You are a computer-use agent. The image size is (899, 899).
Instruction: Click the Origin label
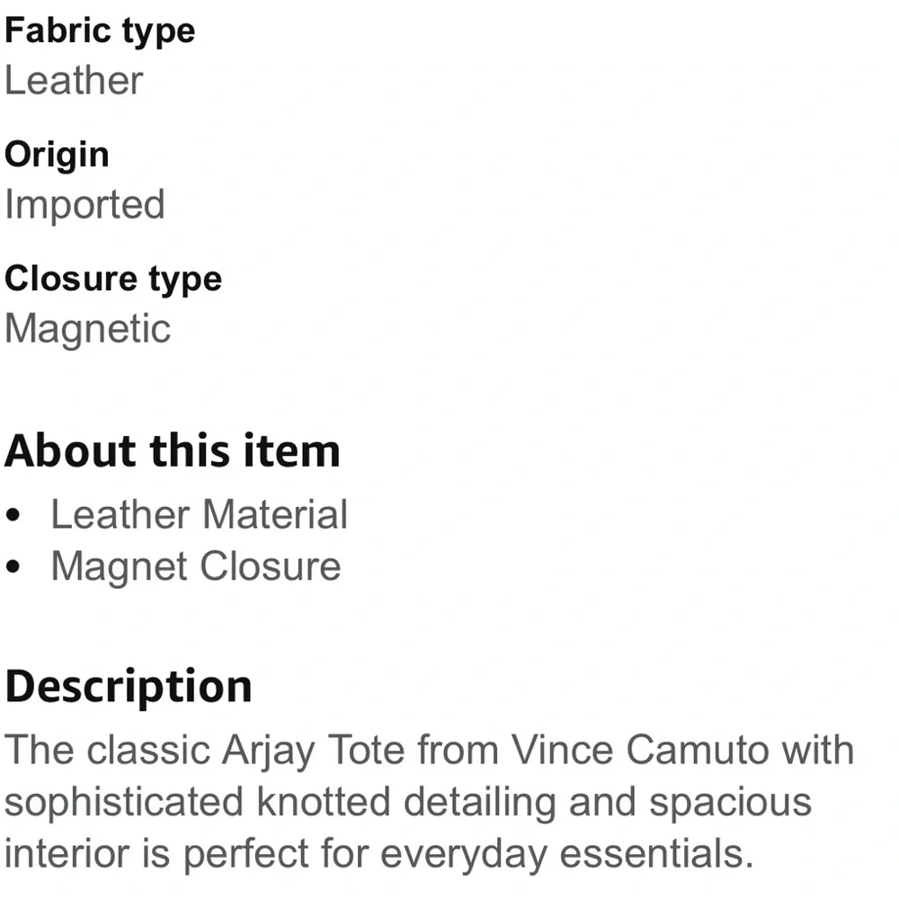(57, 155)
